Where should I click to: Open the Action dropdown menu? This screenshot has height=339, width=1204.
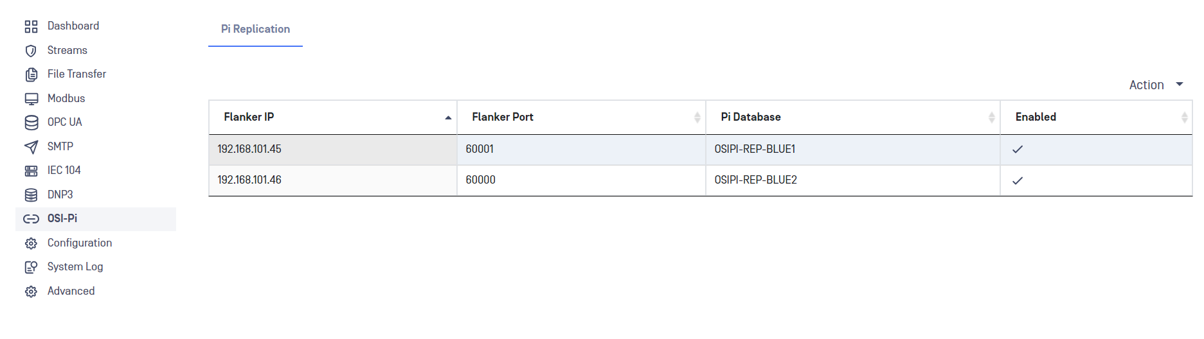click(x=1156, y=85)
